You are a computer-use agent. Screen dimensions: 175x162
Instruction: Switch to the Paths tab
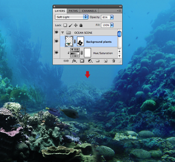point(73,11)
